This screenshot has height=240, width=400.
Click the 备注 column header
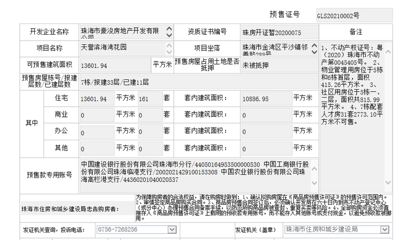pos(356,32)
